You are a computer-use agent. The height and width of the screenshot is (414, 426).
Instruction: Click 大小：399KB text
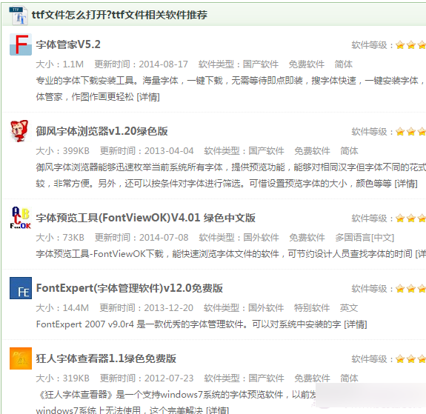click(x=63, y=151)
